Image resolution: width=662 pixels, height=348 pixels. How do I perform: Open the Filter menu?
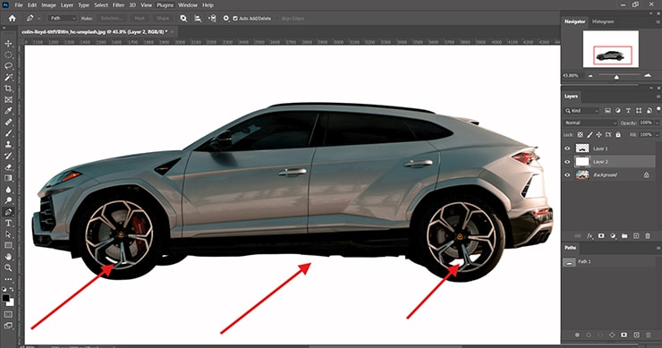[118, 5]
